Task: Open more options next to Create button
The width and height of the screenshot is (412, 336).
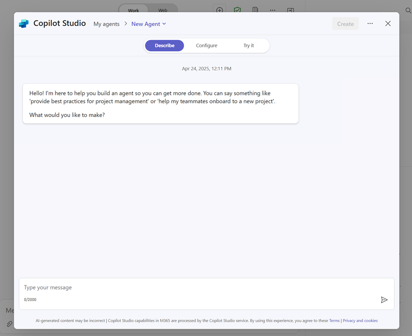Action: (x=370, y=24)
